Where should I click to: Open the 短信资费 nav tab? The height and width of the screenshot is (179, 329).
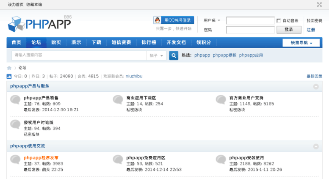click(x=121, y=43)
